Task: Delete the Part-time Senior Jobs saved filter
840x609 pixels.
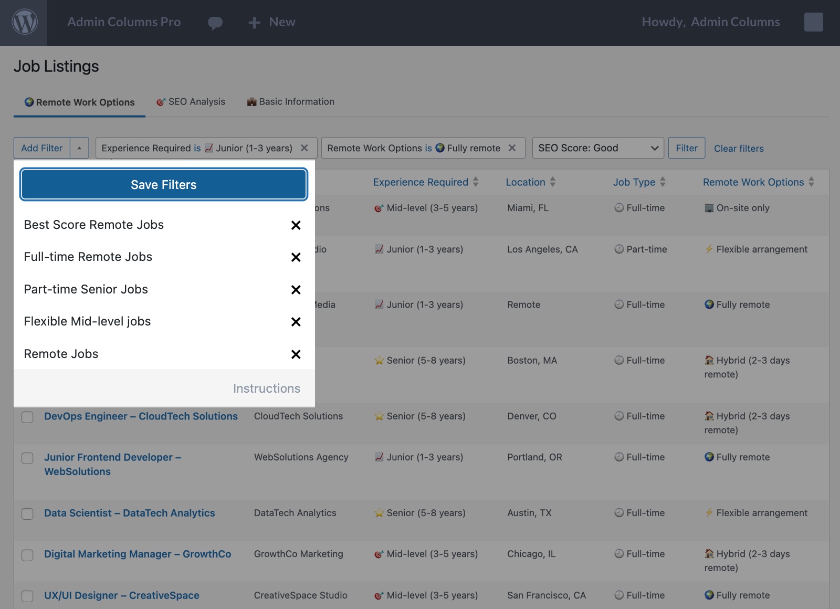Action: tap(296, 290)
